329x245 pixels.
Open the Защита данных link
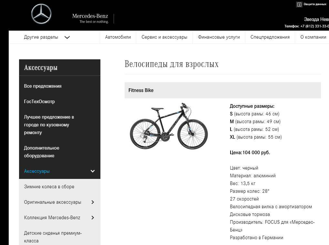pyautogui.click(x=315, y=4)
